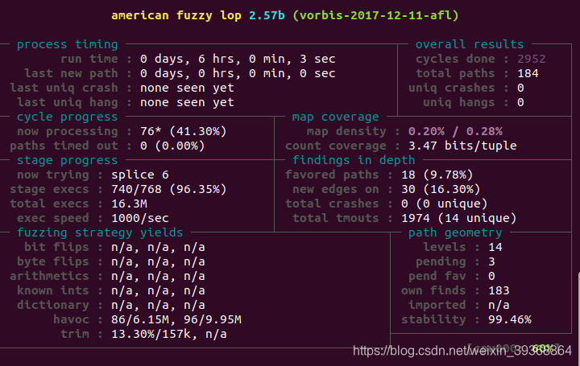Select the 'uniq hangs' label
The height and width of the screenshot is (366, 580).
[x=459, y=102]
